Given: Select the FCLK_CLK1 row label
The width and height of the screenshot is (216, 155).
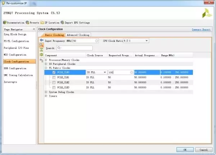Looking at the screenshot, I should click(63, 77).
